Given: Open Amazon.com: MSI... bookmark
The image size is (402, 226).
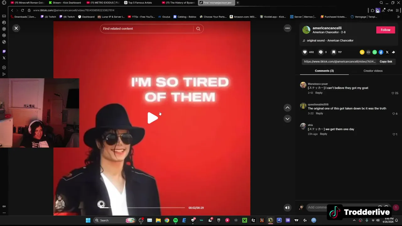Looking at the screenshot, I should (243, 17).
